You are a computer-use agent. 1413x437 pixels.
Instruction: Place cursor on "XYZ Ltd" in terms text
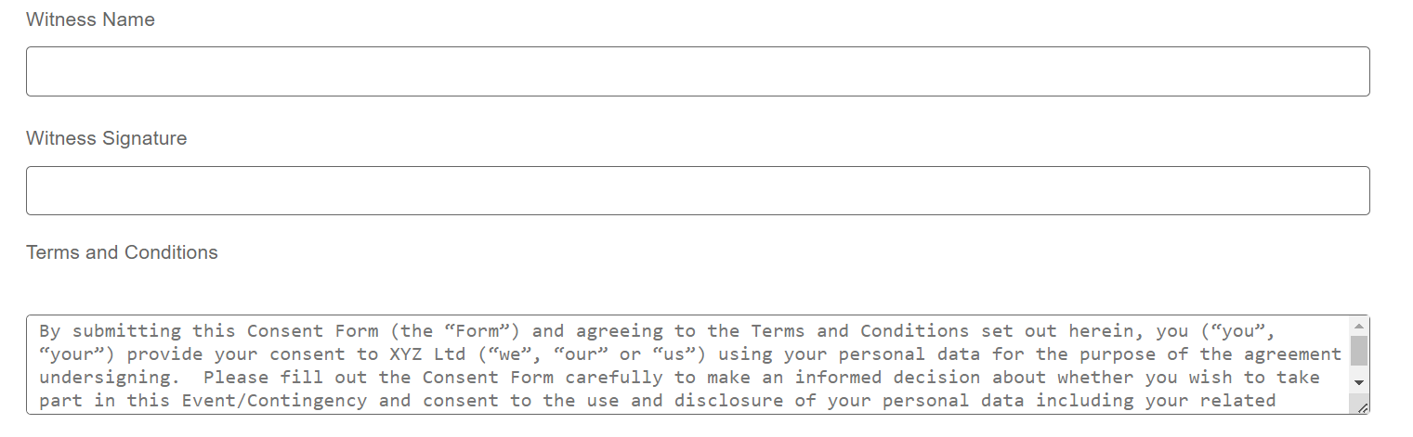421,354
